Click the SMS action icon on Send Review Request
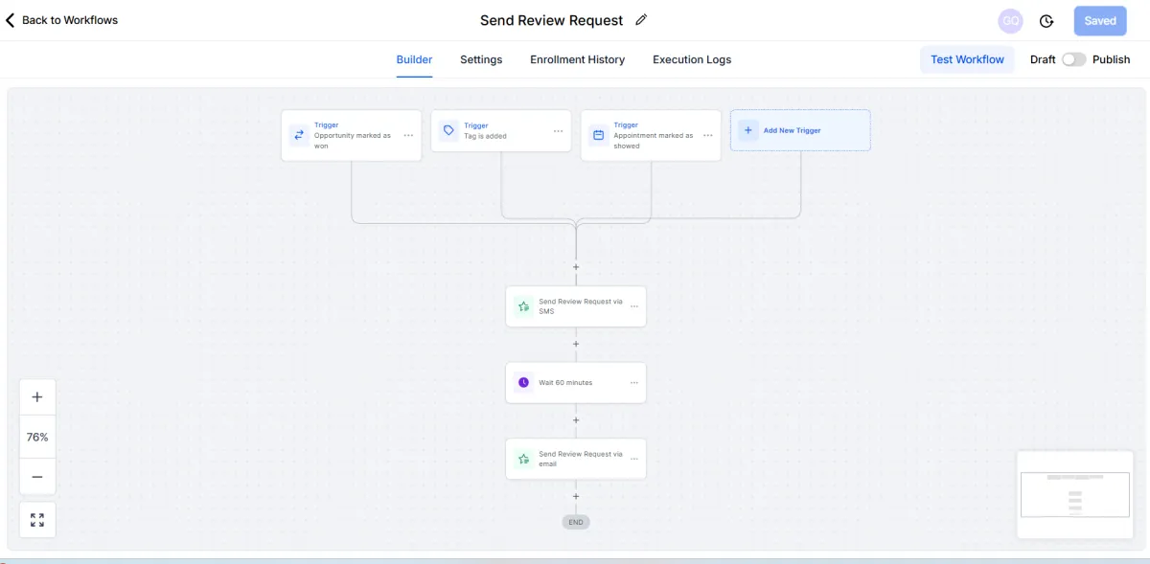This screenshot has width=1150, height=564. [523, 305]
